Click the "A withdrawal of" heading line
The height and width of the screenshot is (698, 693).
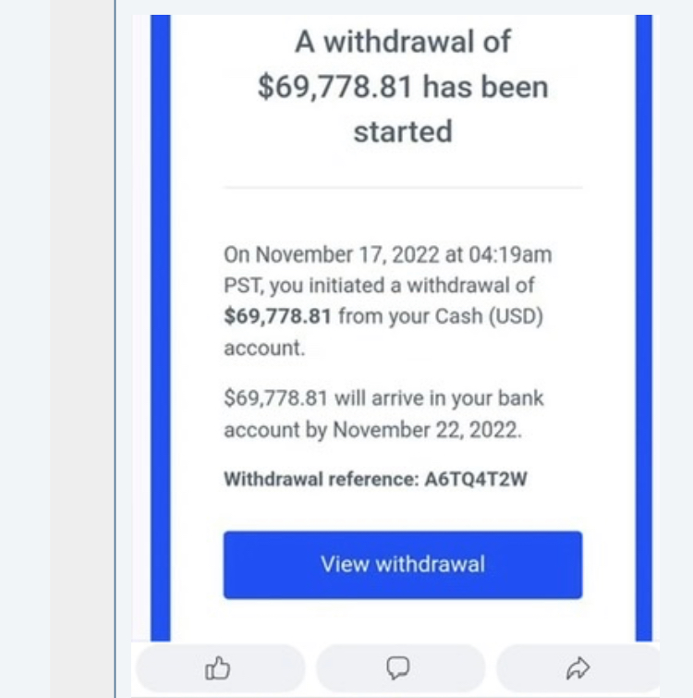pos(403,42)
